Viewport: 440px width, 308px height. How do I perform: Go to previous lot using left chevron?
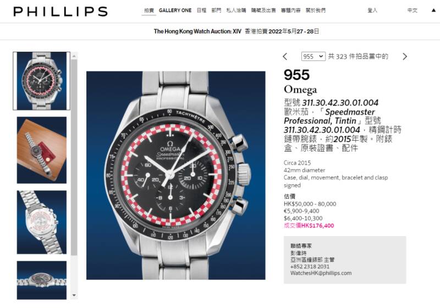285,57
